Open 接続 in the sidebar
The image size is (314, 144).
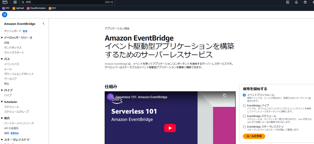7,133
